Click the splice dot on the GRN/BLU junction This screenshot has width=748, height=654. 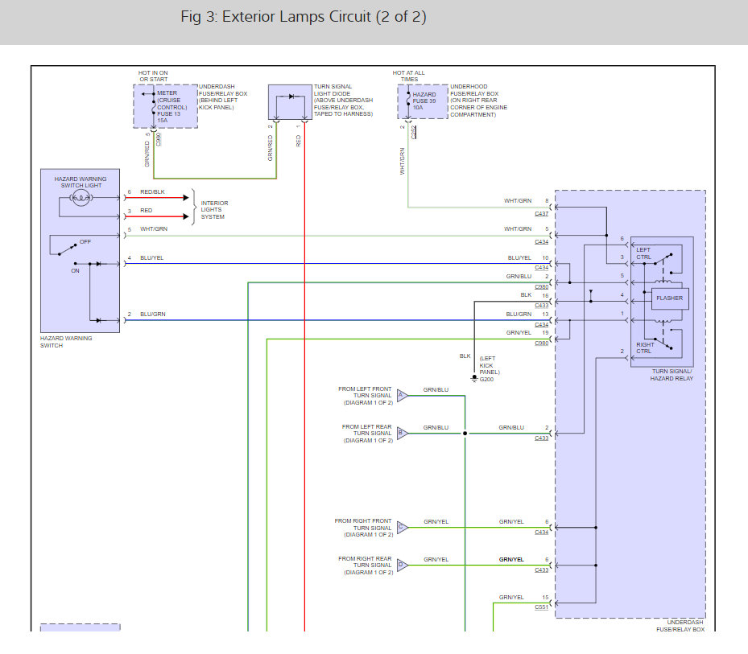[465, 434]
